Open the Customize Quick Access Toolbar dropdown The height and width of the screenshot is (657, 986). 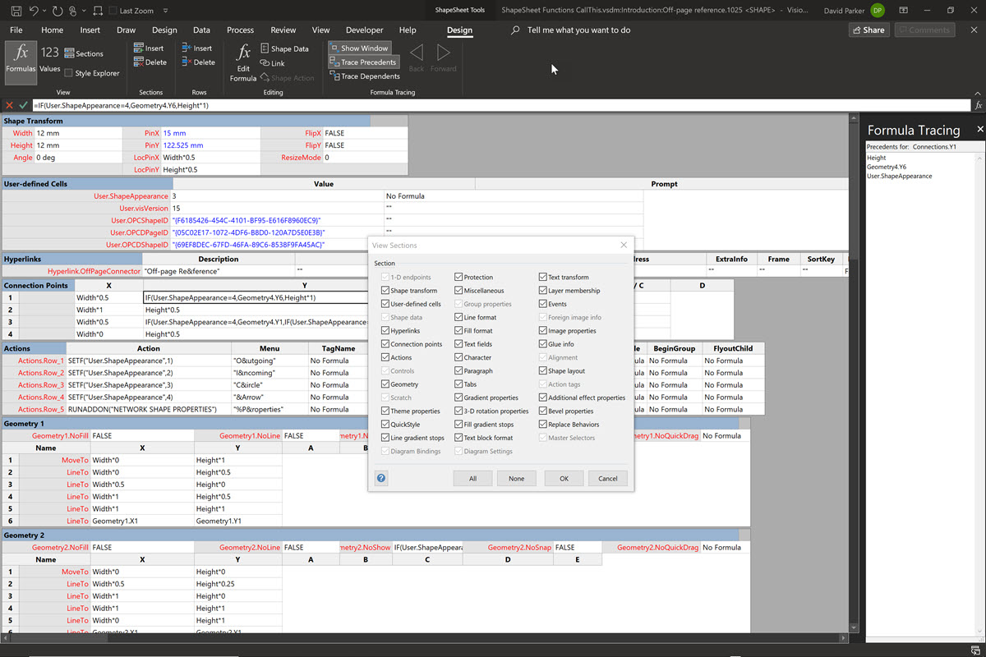click(x=165, y=11)
